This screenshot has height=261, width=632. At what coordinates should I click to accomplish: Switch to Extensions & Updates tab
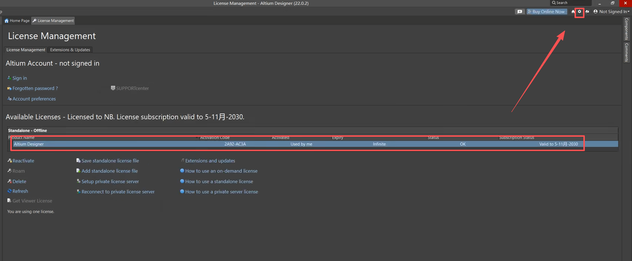[70, 50]
